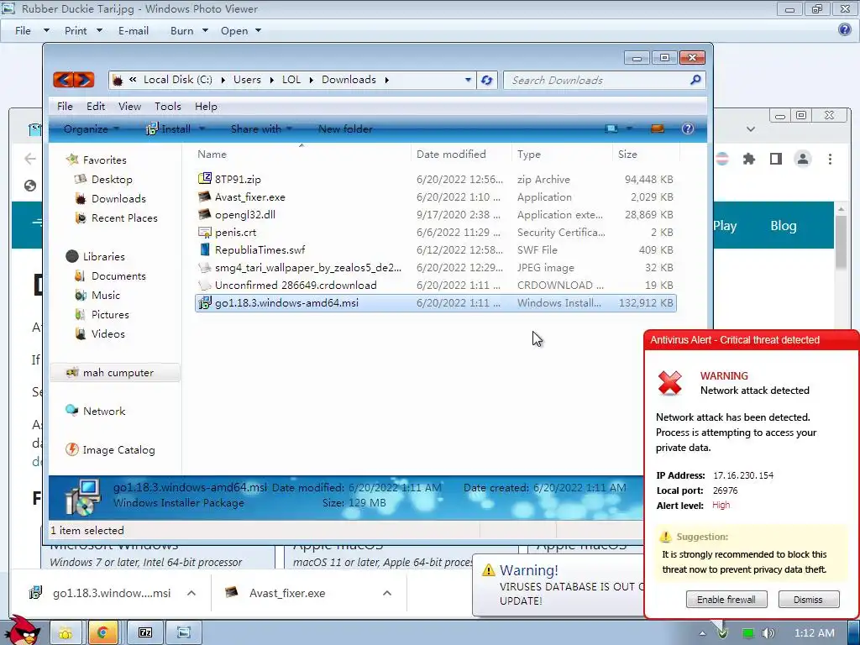860x645 pixels.
Task: Click the clock showing 1:12 AM
Action: [814, 633]
